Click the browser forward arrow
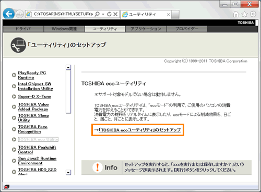The image size is (261, 192). point(19,14)
